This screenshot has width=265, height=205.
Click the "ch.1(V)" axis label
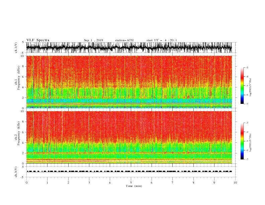pos(16,48)
